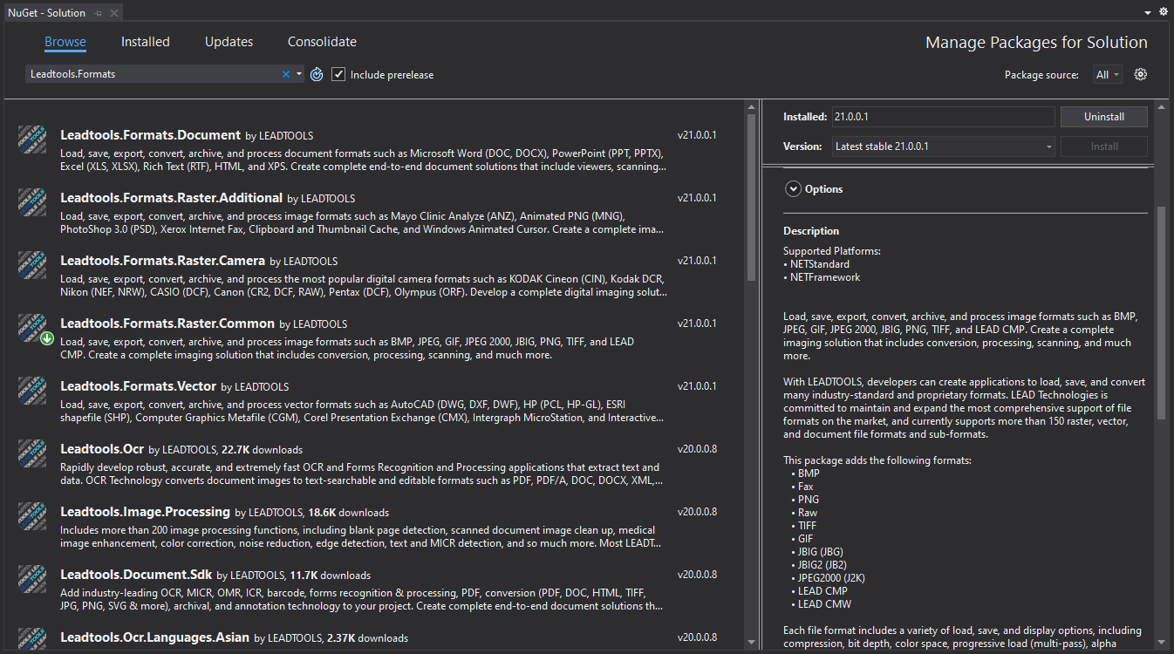Click the Uninstall button

click(1104, 117)
